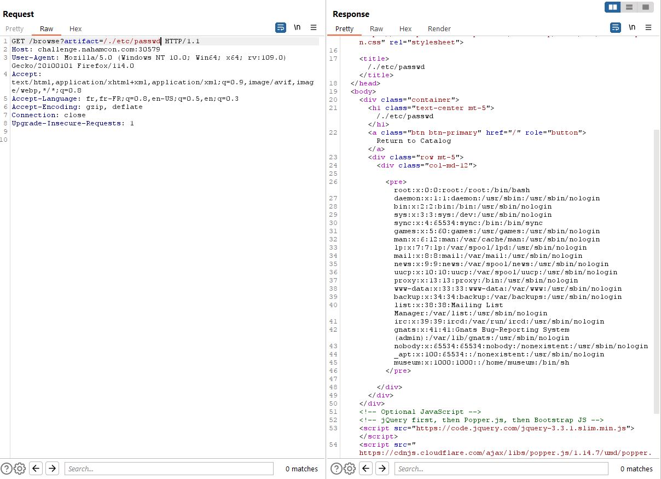
Task: Click the Response panel vertical scrollbar
Action: coord(657,271)
